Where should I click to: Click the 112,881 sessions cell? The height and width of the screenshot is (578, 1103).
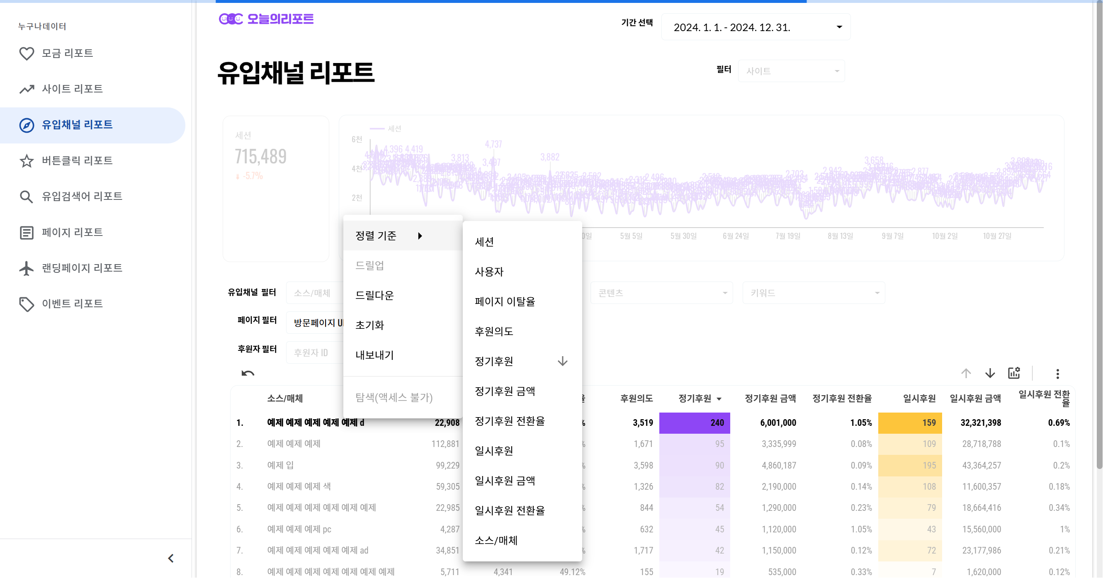(445, 444)
